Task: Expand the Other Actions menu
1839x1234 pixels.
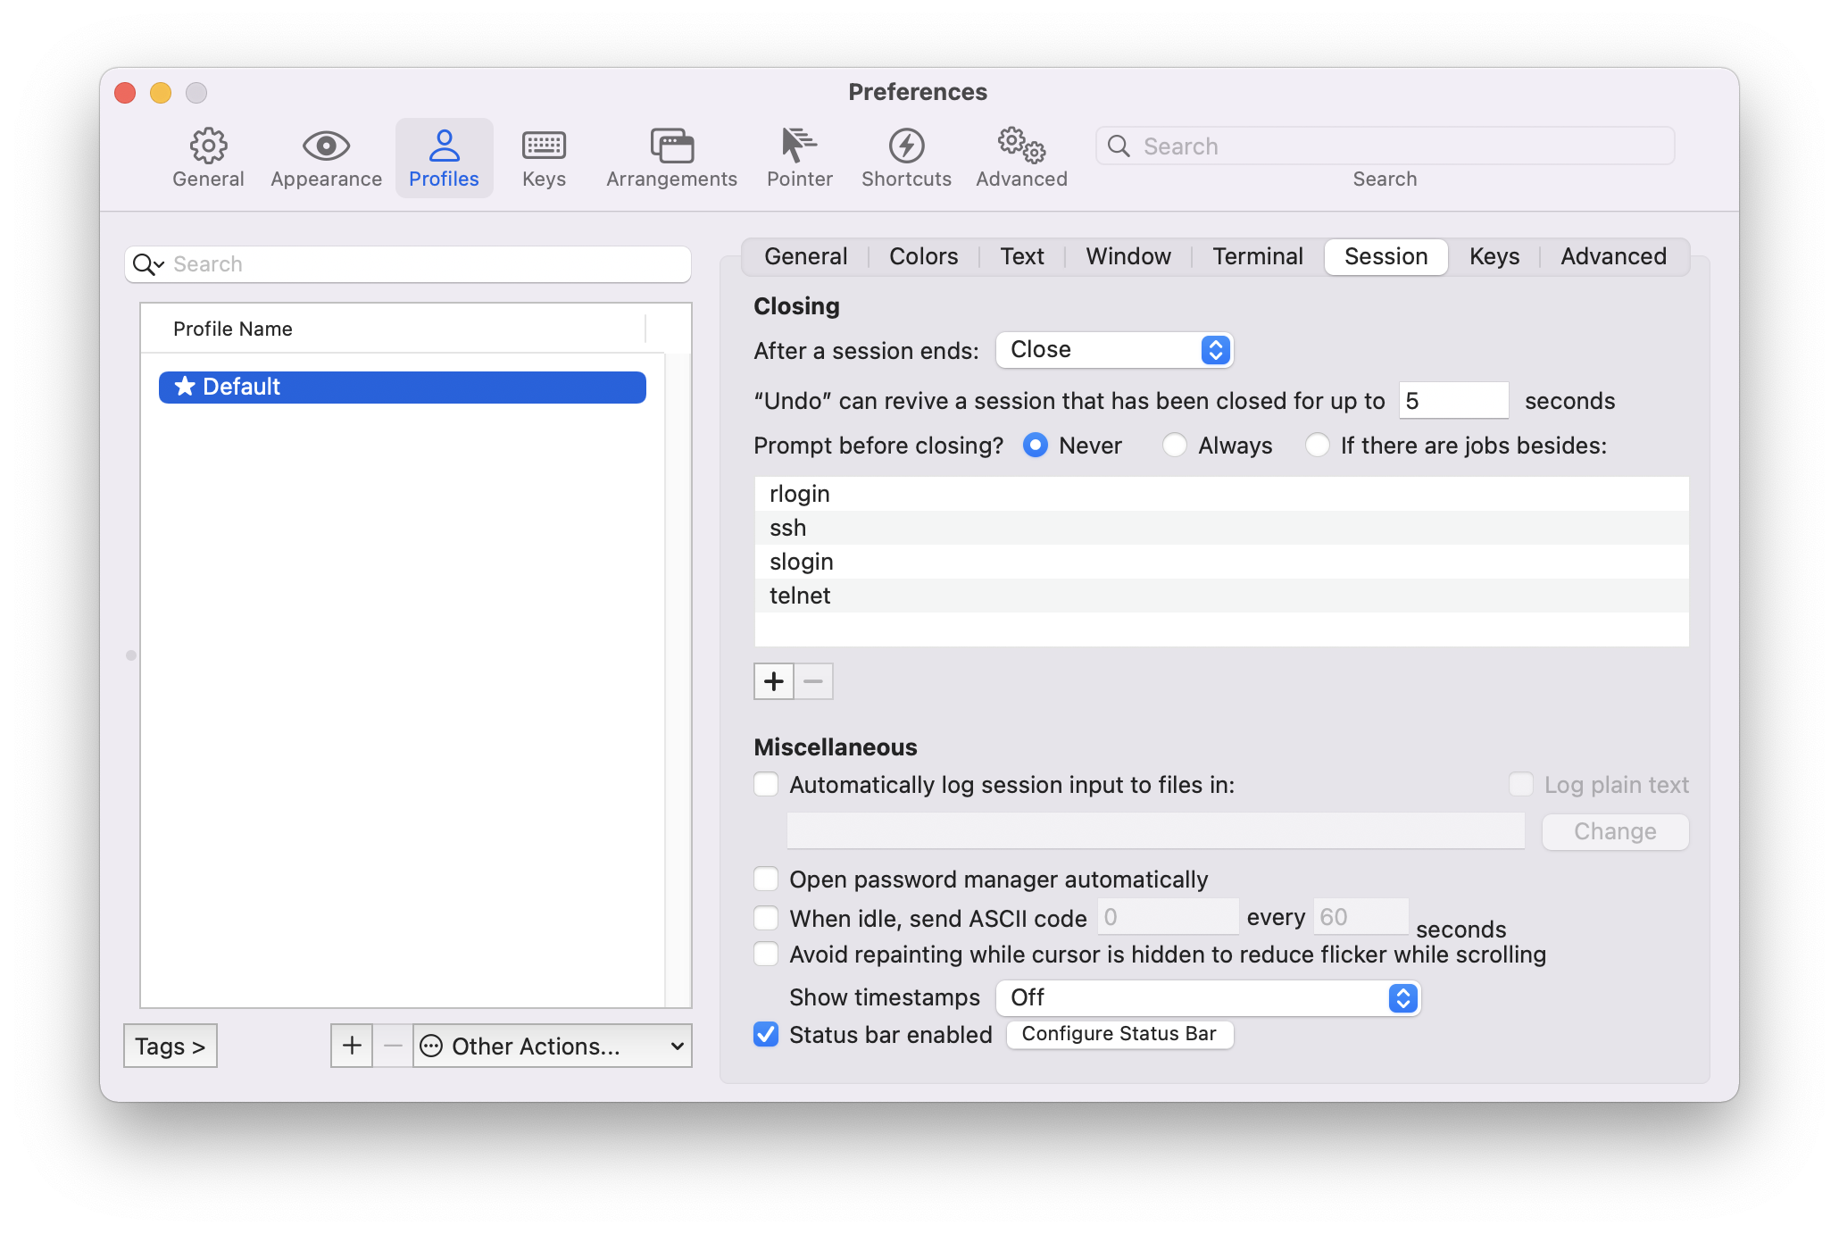Action: click(x=553, y=1046)
